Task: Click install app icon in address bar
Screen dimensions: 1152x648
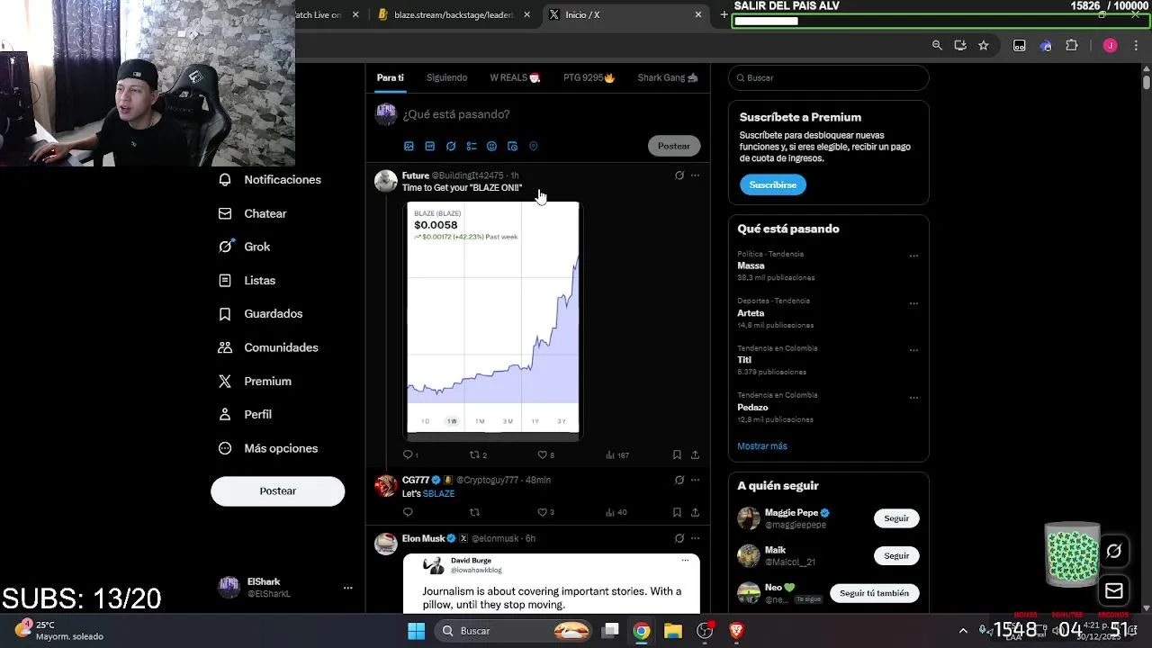Action: pos(960,45)
